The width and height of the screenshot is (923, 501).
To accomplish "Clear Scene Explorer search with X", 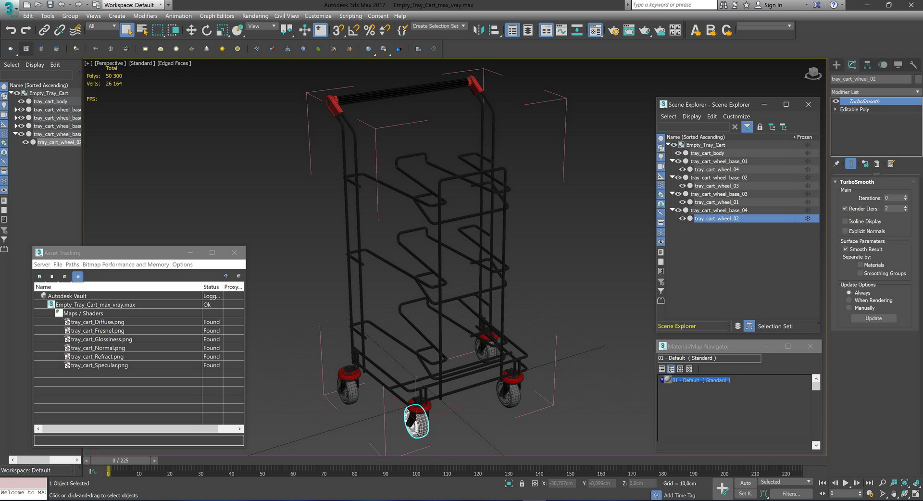I will coord(735,127).
